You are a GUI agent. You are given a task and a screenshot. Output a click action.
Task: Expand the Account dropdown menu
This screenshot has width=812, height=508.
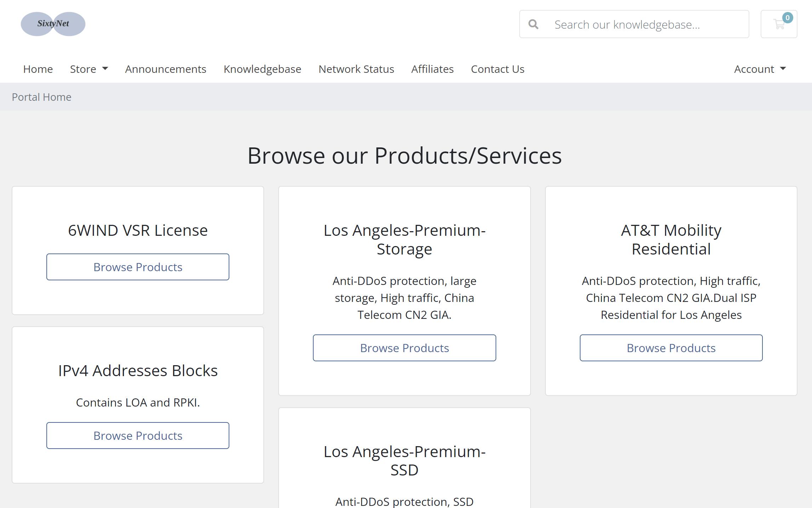[x=760, y=69]
